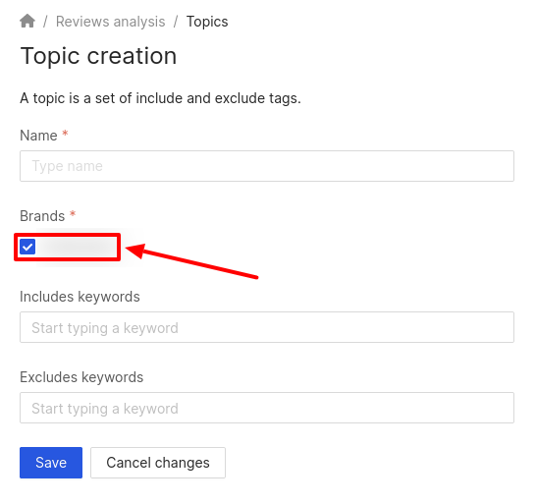Cancel changes to the topic
536x504 pixels.
[158, 463]
